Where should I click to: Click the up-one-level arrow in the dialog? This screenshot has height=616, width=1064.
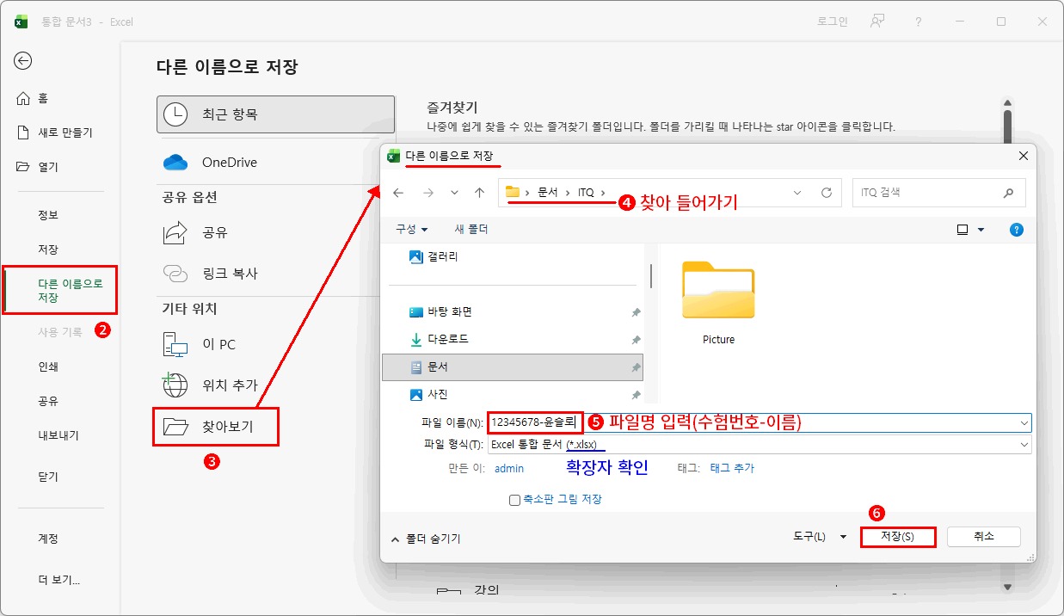pos(480,193)
